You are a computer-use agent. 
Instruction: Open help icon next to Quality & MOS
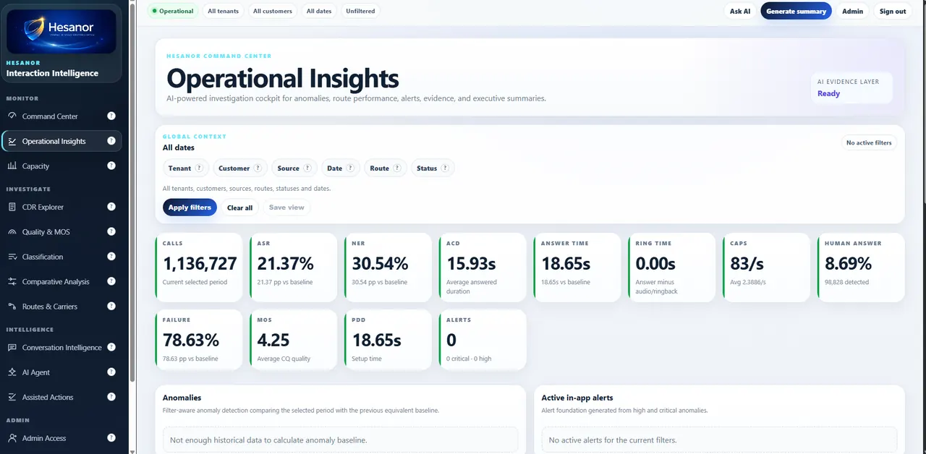click(x=111, y=231)
